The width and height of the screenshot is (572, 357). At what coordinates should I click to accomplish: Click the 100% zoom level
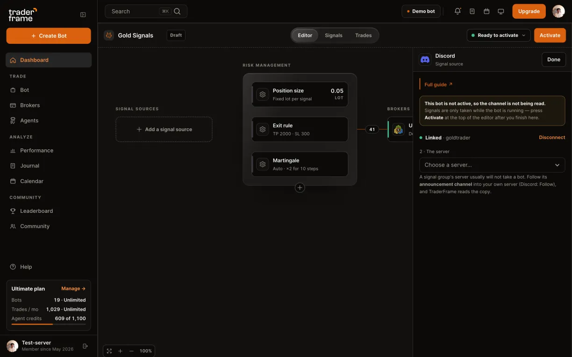[146, 351]
